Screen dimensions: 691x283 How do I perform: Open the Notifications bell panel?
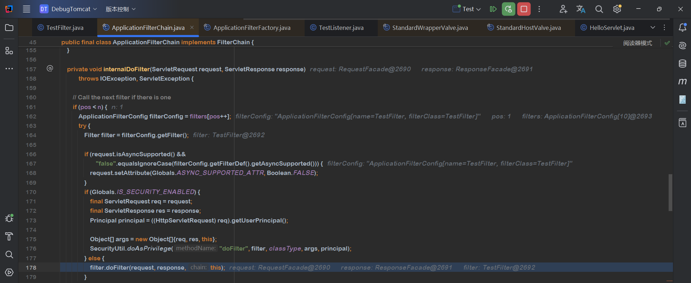coord(682,28)
